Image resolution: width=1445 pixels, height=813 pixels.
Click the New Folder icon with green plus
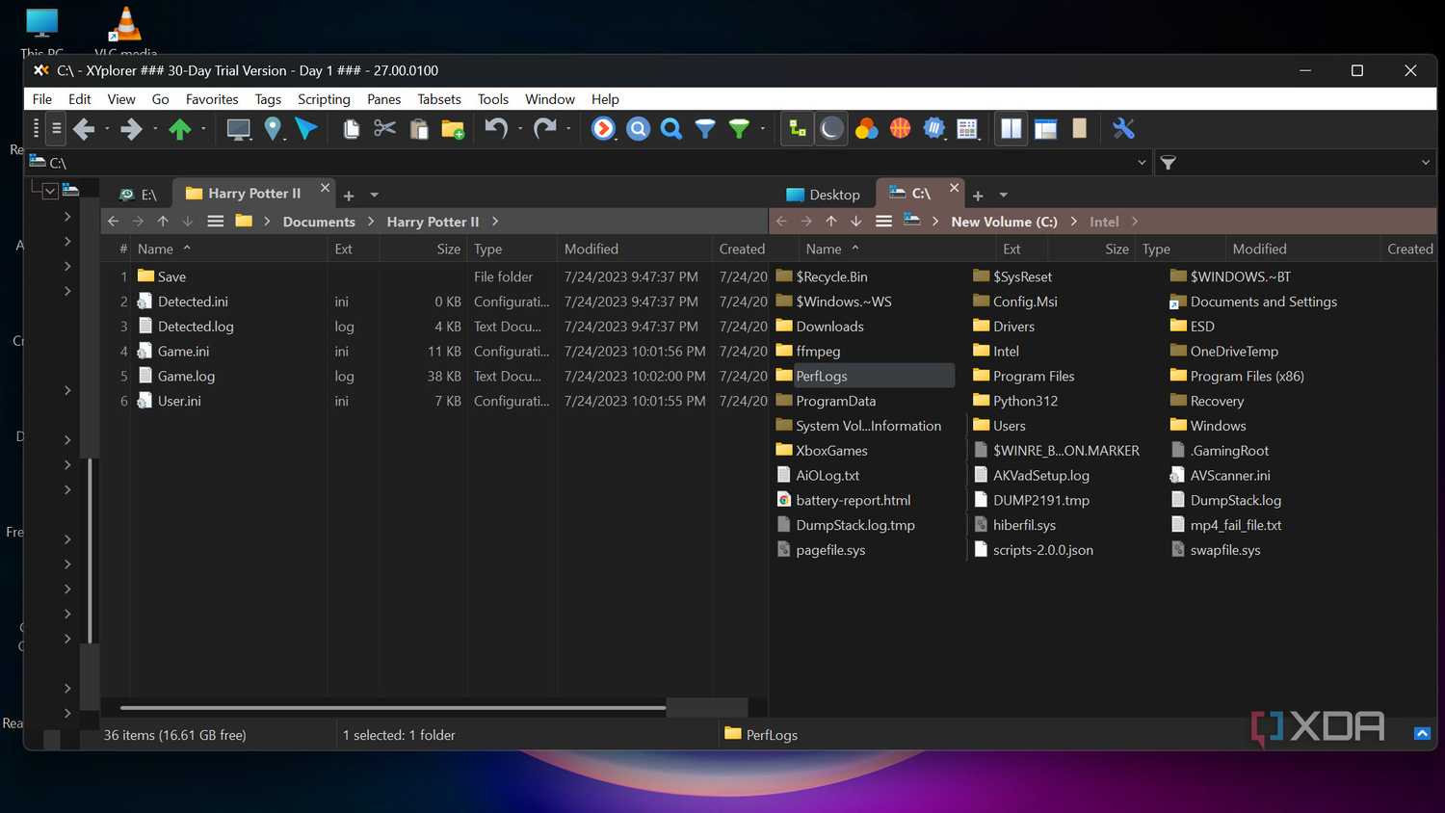453,129
